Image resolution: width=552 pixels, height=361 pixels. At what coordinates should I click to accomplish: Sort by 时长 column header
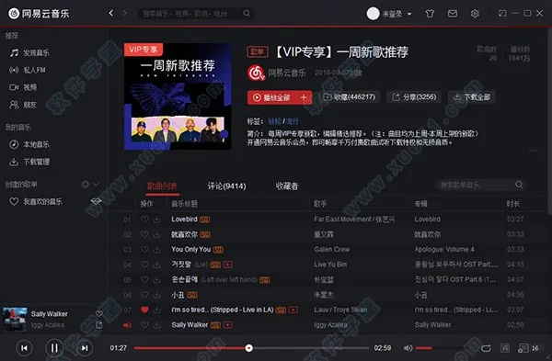(x=513, y=204)
